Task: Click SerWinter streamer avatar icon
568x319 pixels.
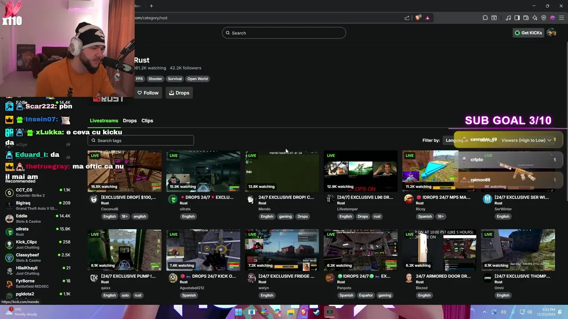Action: point(487,199)
